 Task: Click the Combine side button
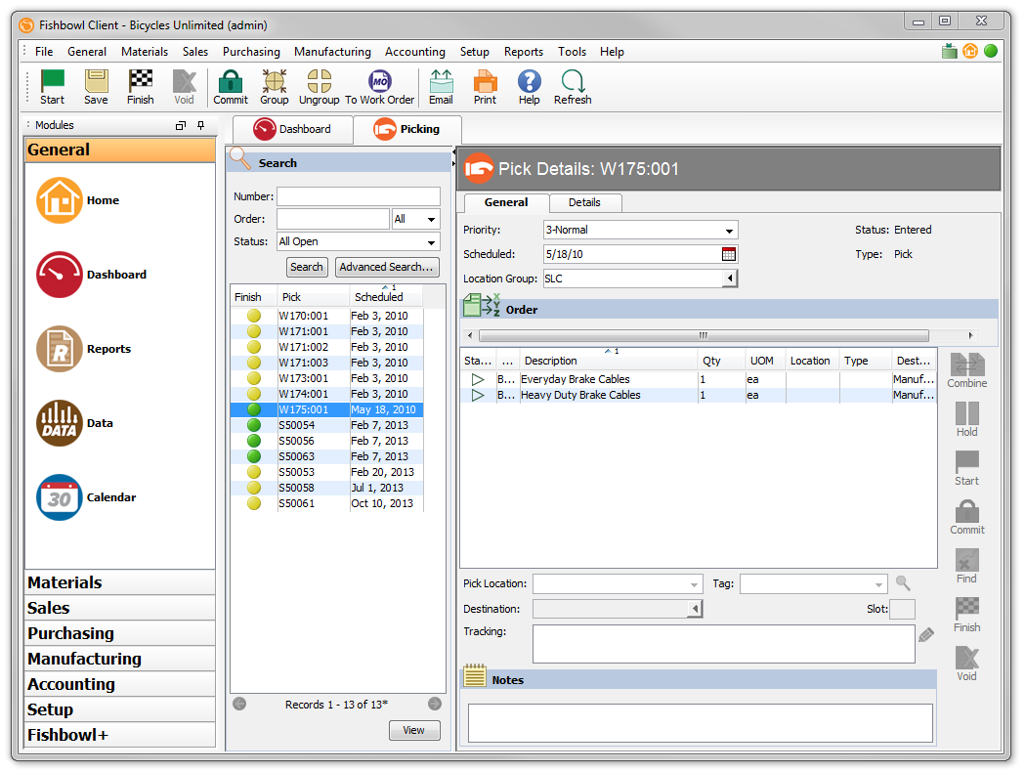967,370
